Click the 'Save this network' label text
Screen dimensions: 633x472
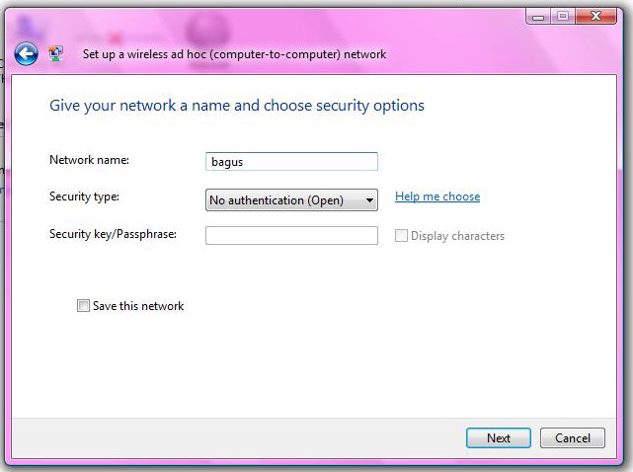pos(138,306)
